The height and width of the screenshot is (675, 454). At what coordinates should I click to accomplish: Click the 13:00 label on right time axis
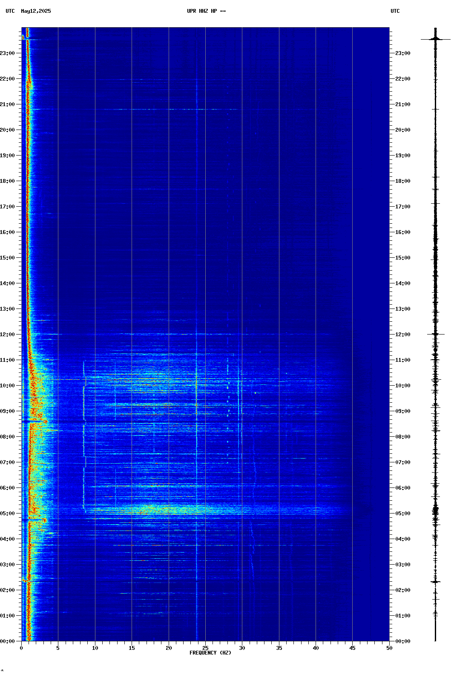tap(403, 309)
